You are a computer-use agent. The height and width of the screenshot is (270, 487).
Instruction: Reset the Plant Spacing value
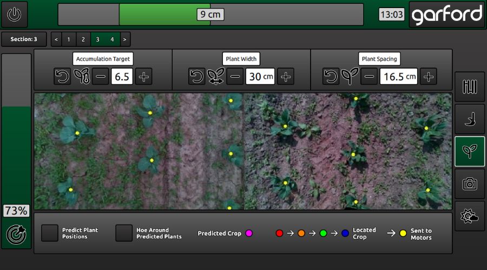point(331,77)
